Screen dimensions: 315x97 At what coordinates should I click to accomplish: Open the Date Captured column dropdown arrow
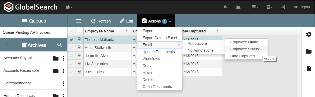[x=218, y=31]
